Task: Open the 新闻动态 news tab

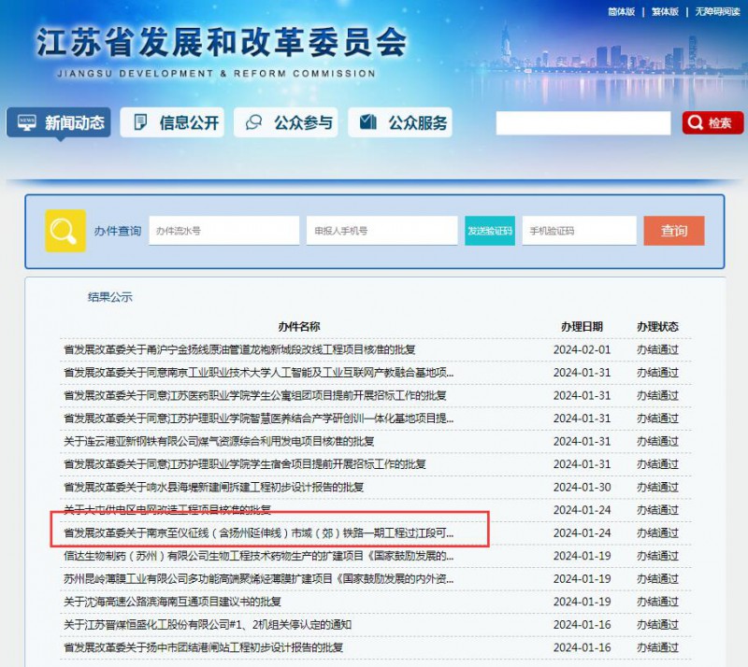Action: pos(59,122)
